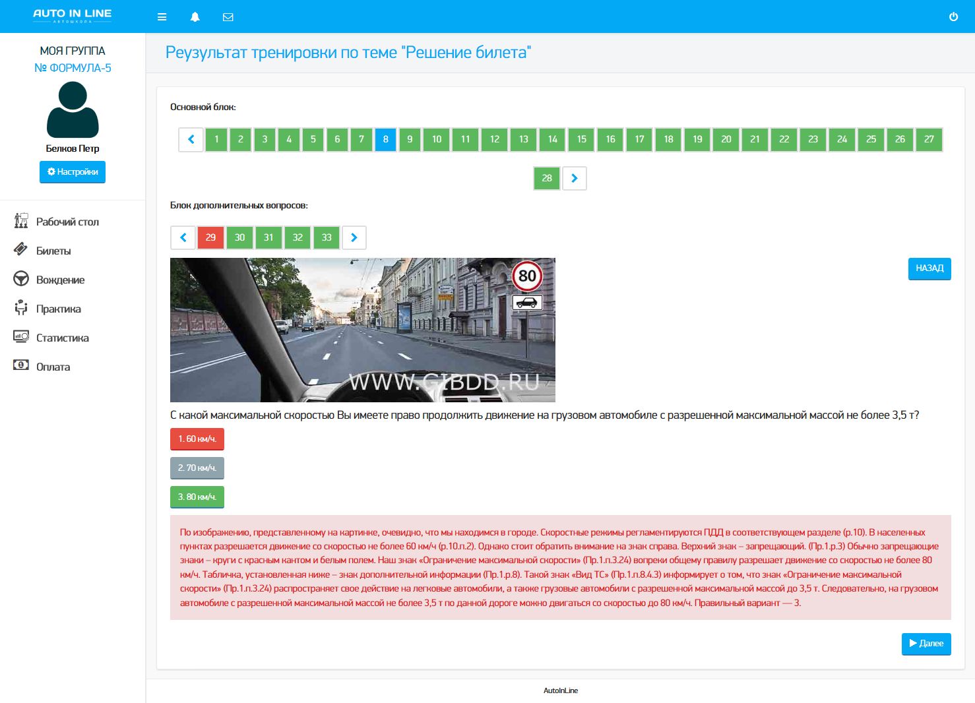Open question 3 in main block
The width and height of the screenshot is (975, 703).
pos(265,140)
